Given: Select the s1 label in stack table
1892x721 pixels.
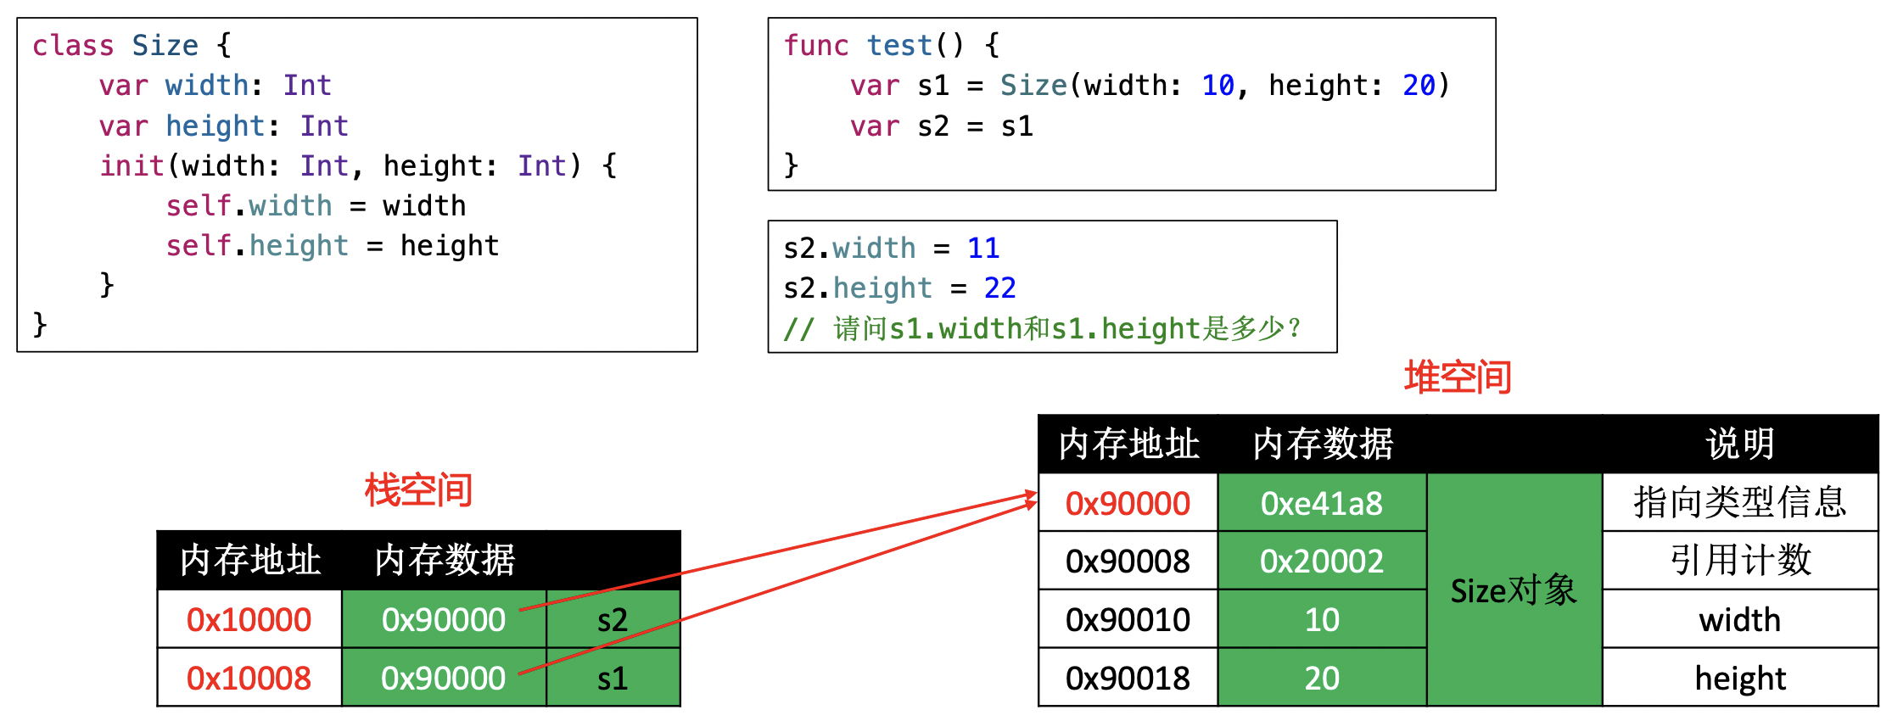Looking at the screenshot, I should (x=613, y=678).
